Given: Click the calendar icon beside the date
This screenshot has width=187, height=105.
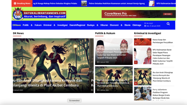Looking at the screenshot, I should (145, 26).
